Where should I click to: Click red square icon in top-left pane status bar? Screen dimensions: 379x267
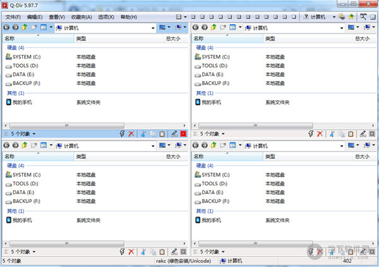tap(183, 134)
